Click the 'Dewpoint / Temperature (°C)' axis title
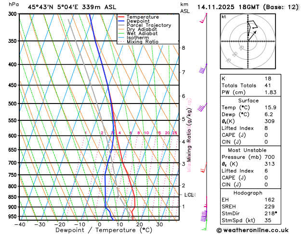Image resolution: width=303 pixels, height=234 pixels. pos(104,230)
